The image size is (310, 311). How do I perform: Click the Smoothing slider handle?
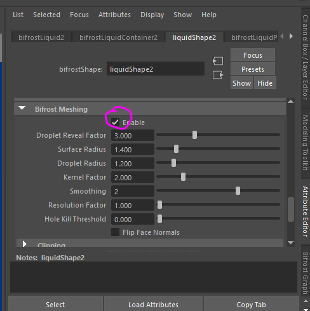click(238, 190)
